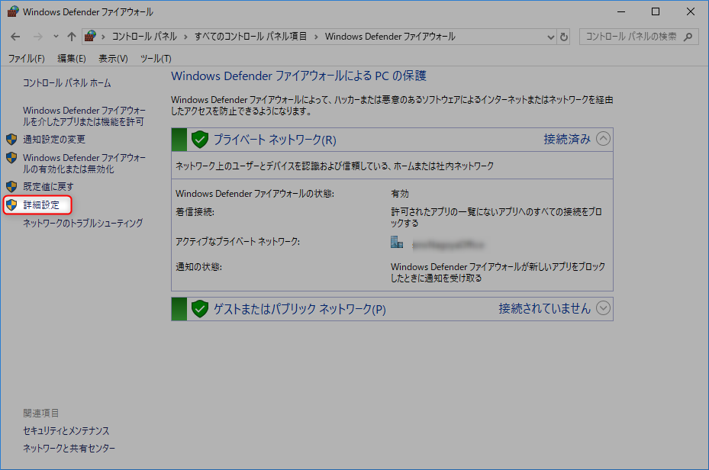This screenshot has height=470, width=709.
Task: Click the 接続済み status text
Action: 567,139
